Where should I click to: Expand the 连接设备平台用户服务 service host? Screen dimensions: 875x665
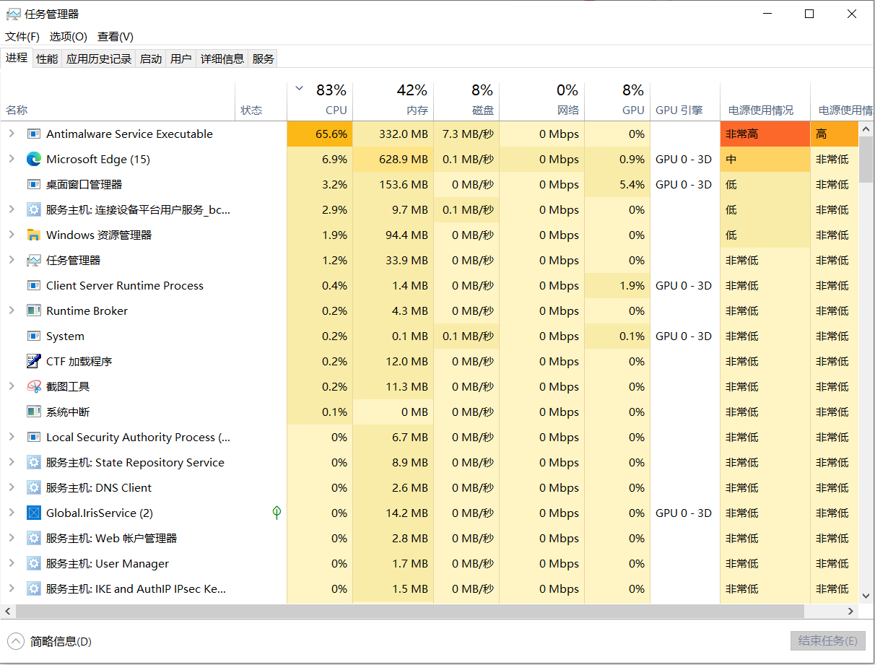click(11, 209)
